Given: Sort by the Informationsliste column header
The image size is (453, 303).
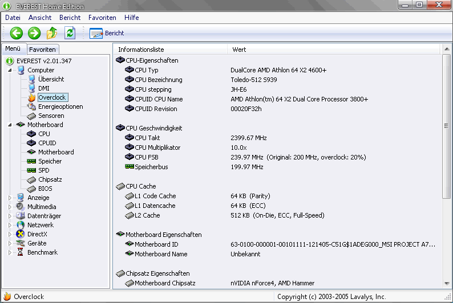Looking at the screenshot, I should 171,50.
